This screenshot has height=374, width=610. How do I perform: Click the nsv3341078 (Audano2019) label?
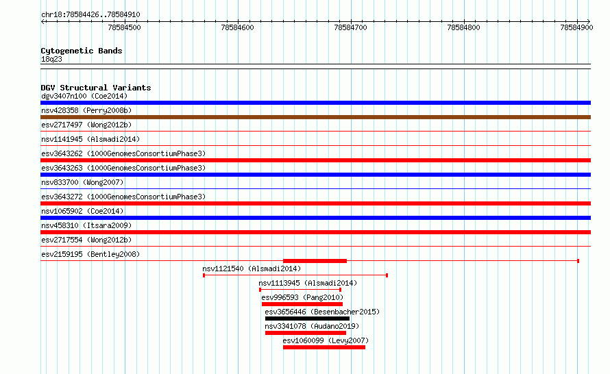click(x=312, y=326)
